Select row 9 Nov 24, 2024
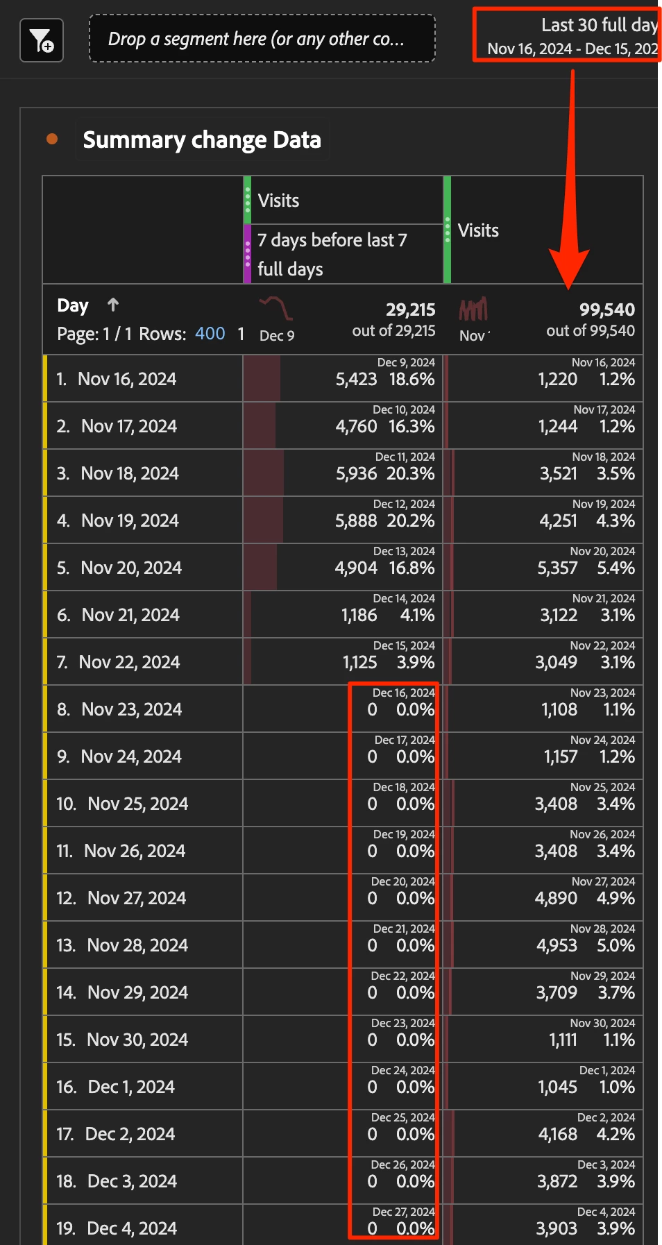 (x=143, y=756)
